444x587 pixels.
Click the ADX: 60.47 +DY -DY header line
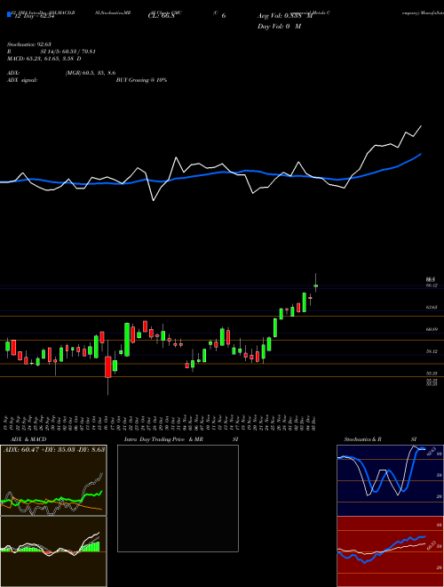pyautogui.click(x=54, y=449)
